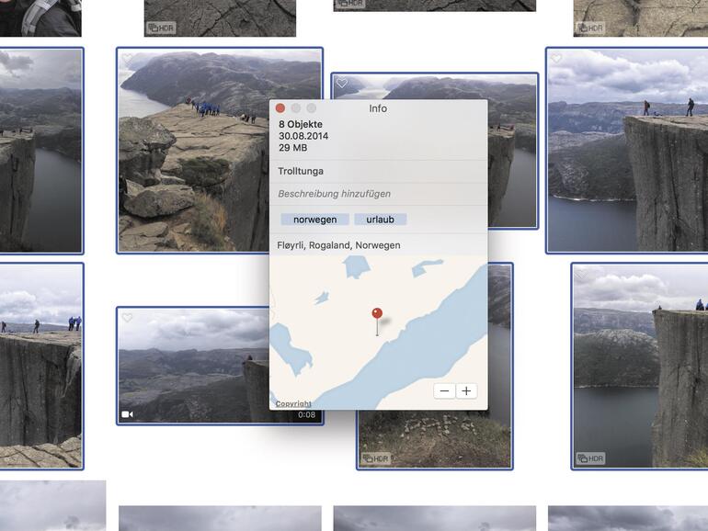Favorite the video thumbnail with heart icon

tap(127, 318)
